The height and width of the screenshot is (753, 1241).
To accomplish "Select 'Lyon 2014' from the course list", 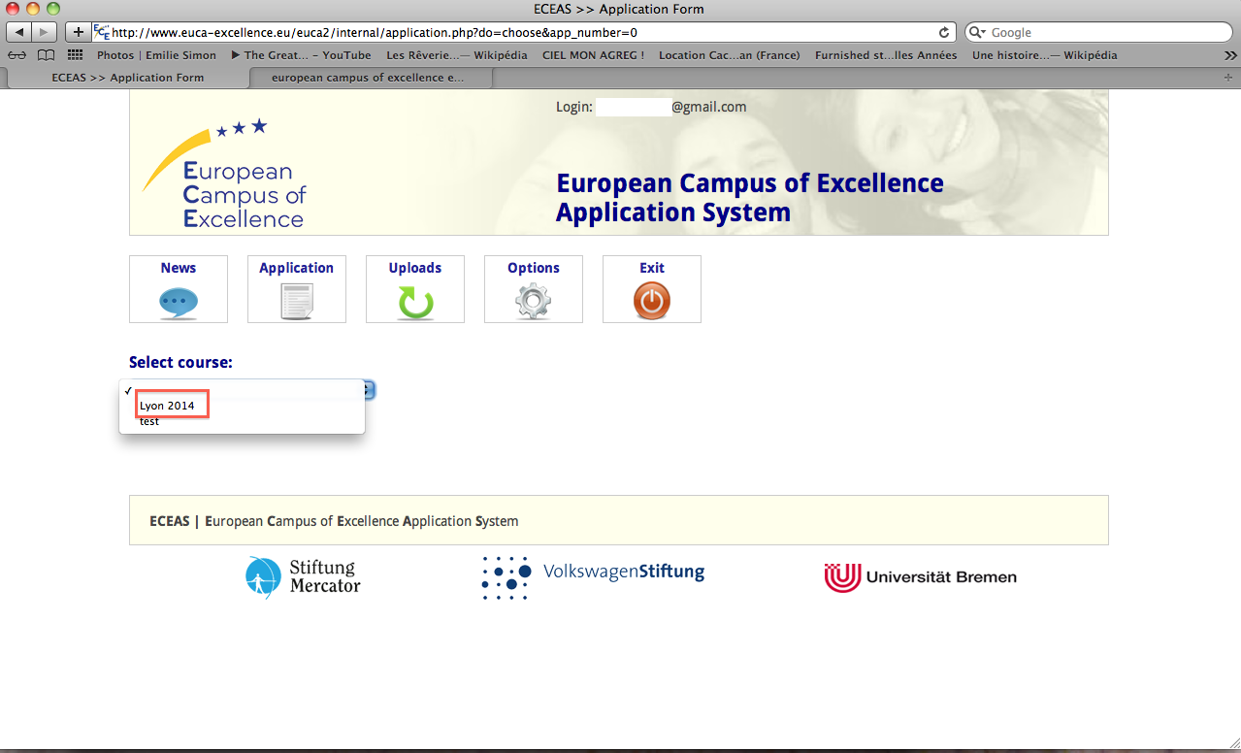I will [167, 406].
